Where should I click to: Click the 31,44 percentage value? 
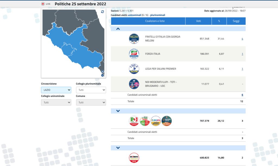[x=221, y=39]
